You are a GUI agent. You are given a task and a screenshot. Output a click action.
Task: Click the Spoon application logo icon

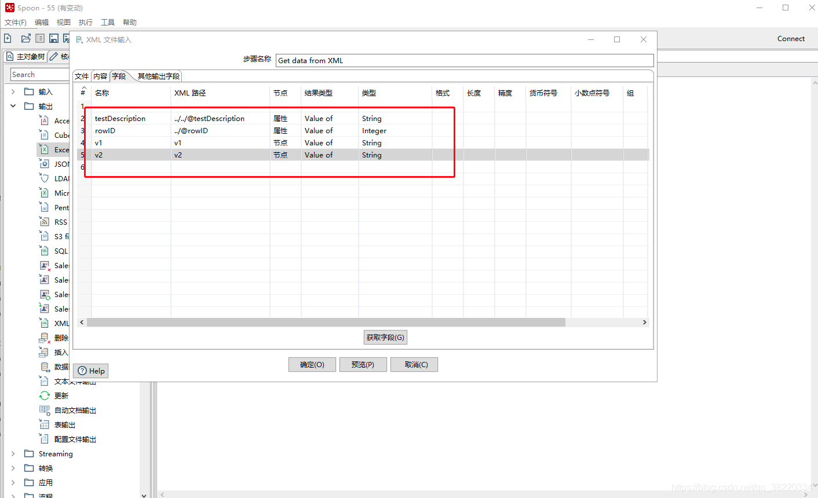coord(9,8)
